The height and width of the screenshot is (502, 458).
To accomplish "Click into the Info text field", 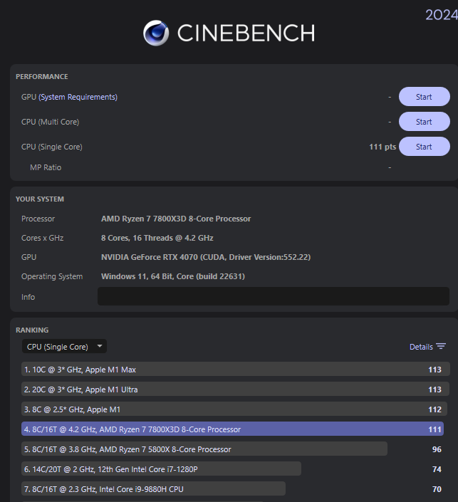I will coord(273,296).
